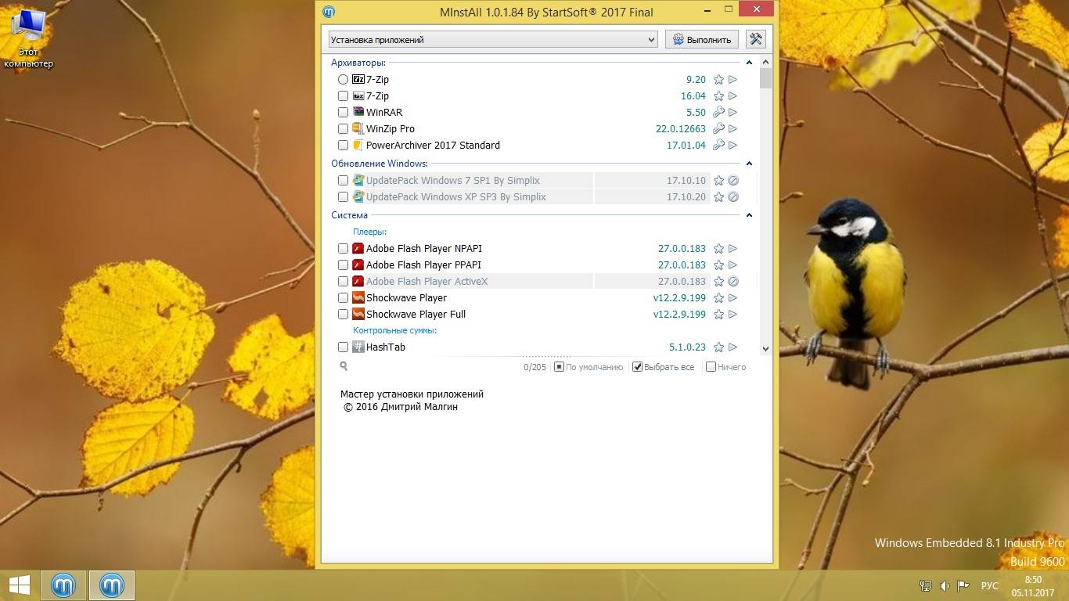Click the volume speaker tray icon
The height and width of the screenshot is (601, 1069).
coord(945,585)
